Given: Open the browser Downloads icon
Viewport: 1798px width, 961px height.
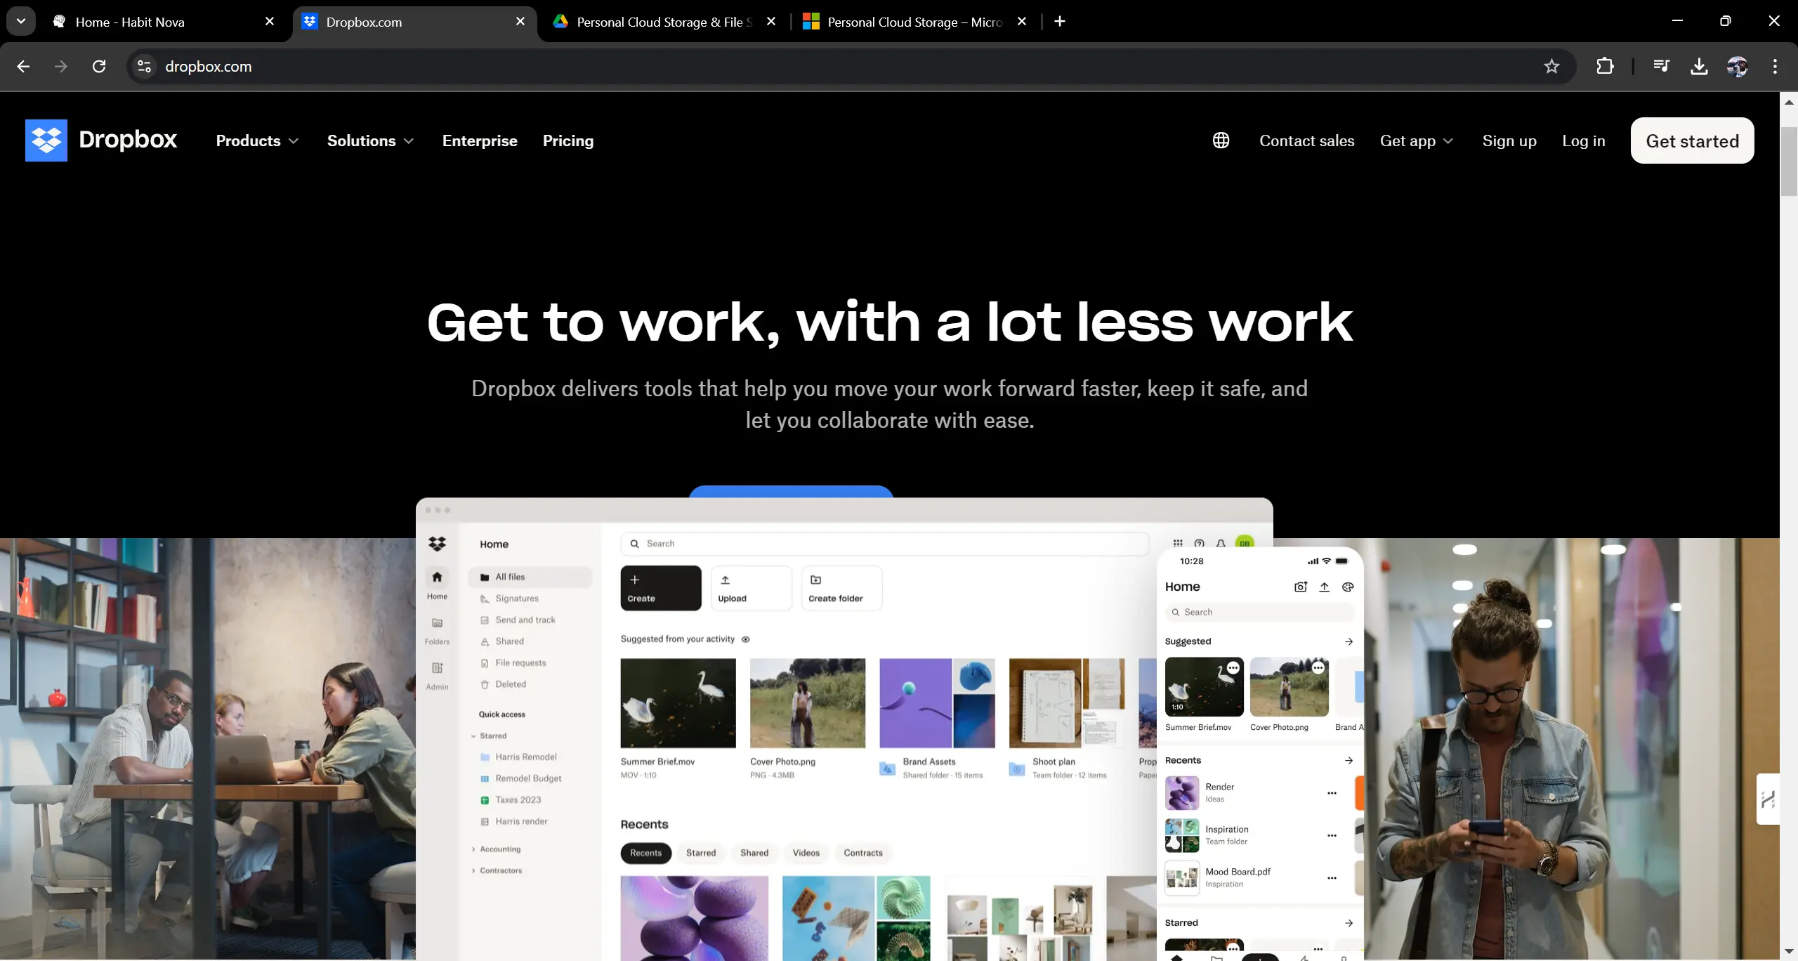Looking at the screenshot, I should coord(1699,67).
